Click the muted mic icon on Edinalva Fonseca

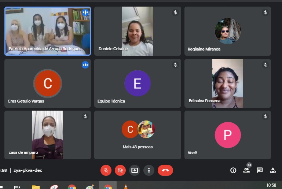tap(265, 65)
